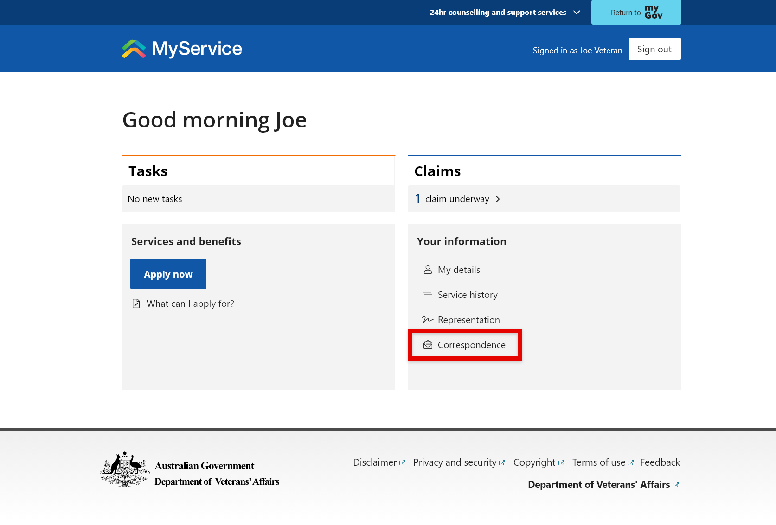Sign out of MyService
Viewport: 776px width, 525px height.
coord(654,49)
